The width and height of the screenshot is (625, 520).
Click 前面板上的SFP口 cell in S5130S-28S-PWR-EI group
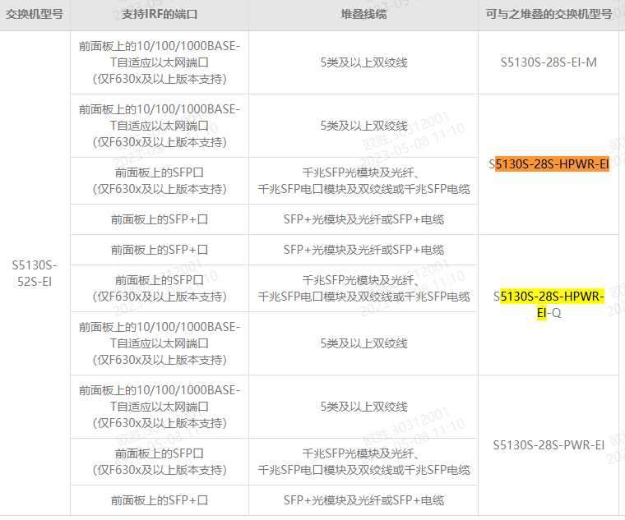pos(160,462)
